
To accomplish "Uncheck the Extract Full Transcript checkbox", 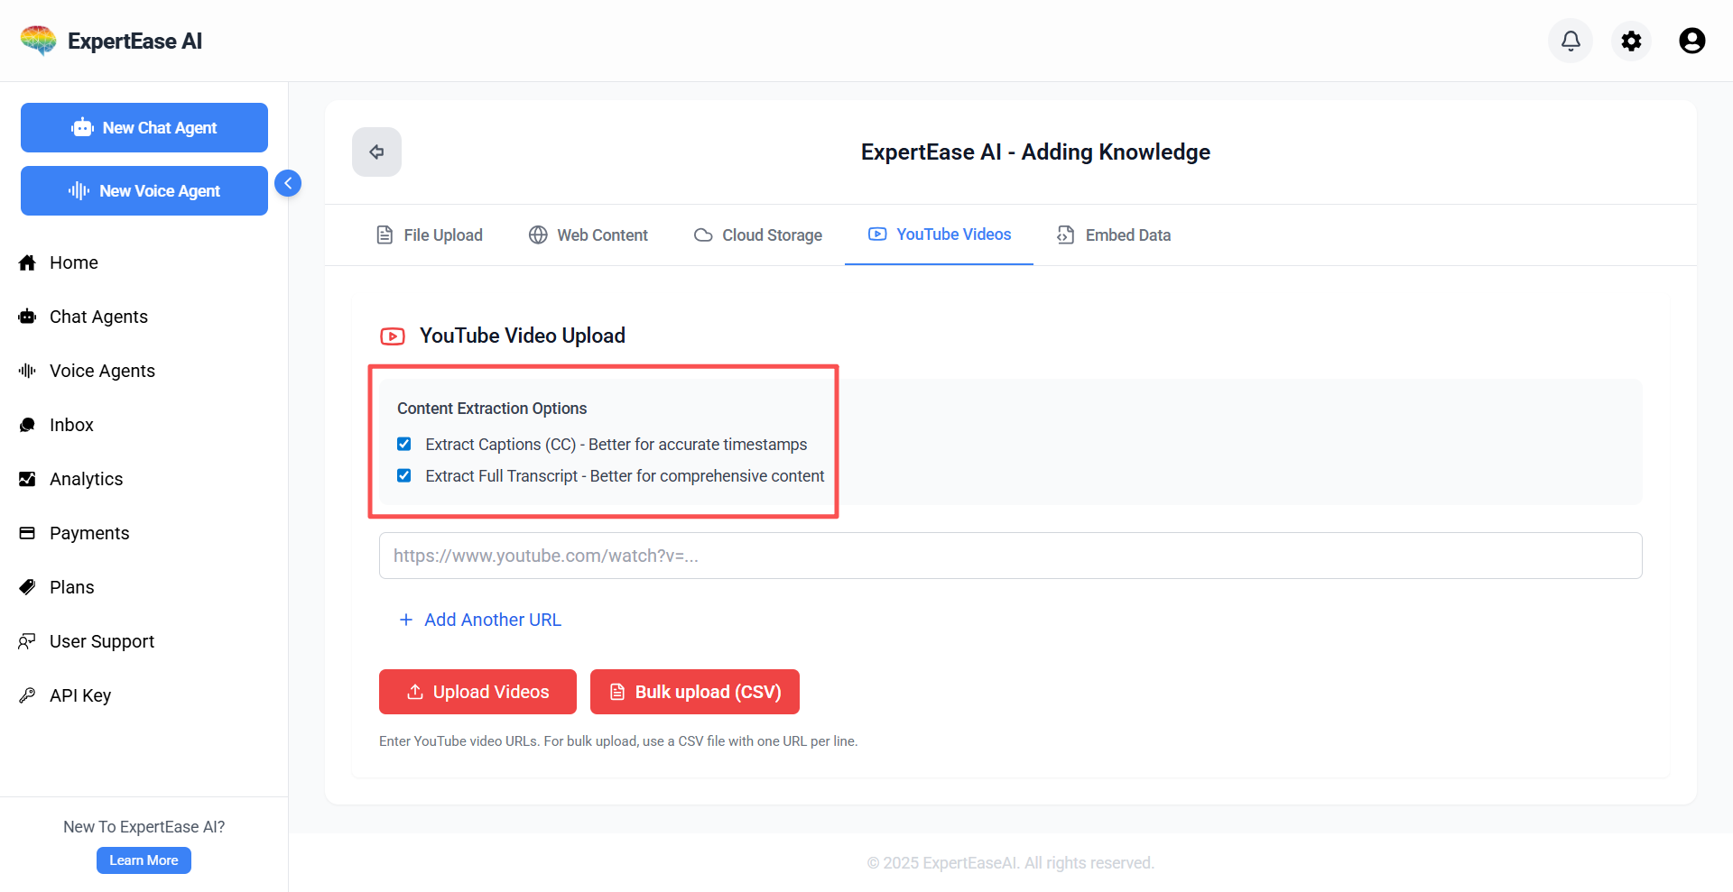I will [x=404, y=475].
